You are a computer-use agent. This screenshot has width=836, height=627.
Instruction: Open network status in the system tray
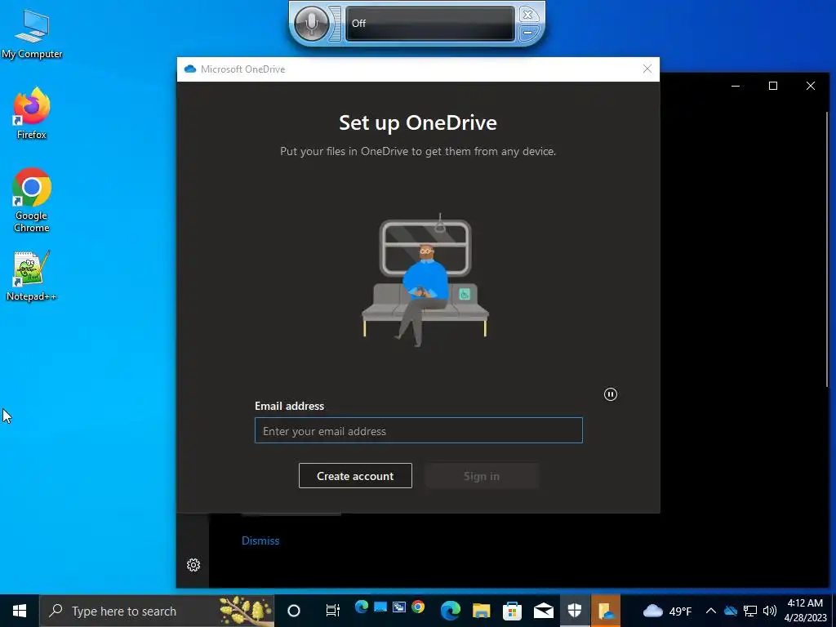coord(750,611)
